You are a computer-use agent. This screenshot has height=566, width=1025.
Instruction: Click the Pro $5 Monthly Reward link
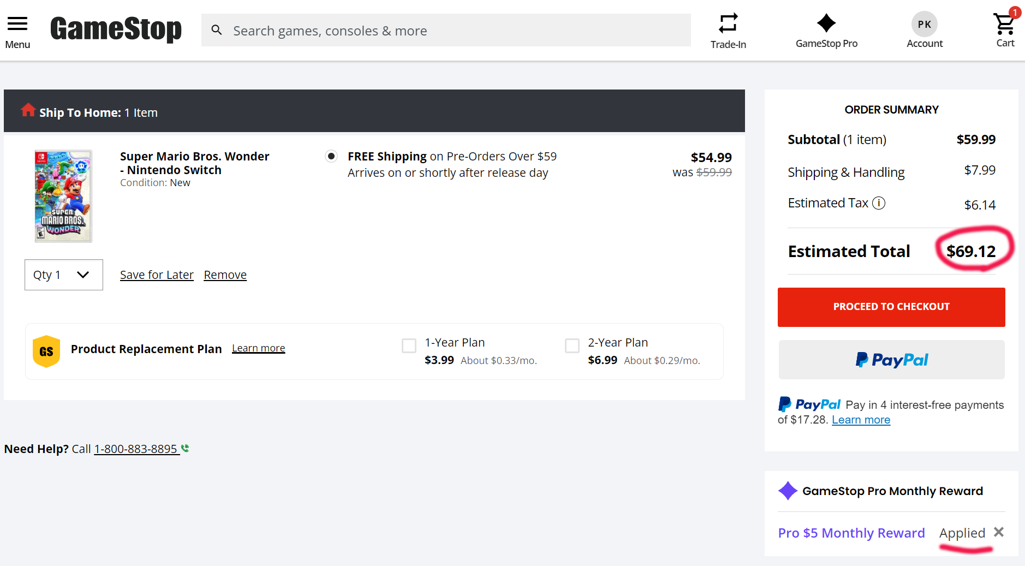851,533
